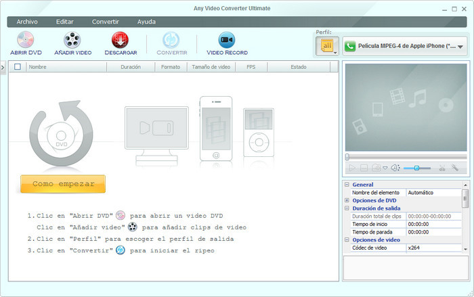The width and height of the screenshot is (474, 297).
Task: Click the large DVD refresh arrow graphic
Action: click(x=62, y=133)
